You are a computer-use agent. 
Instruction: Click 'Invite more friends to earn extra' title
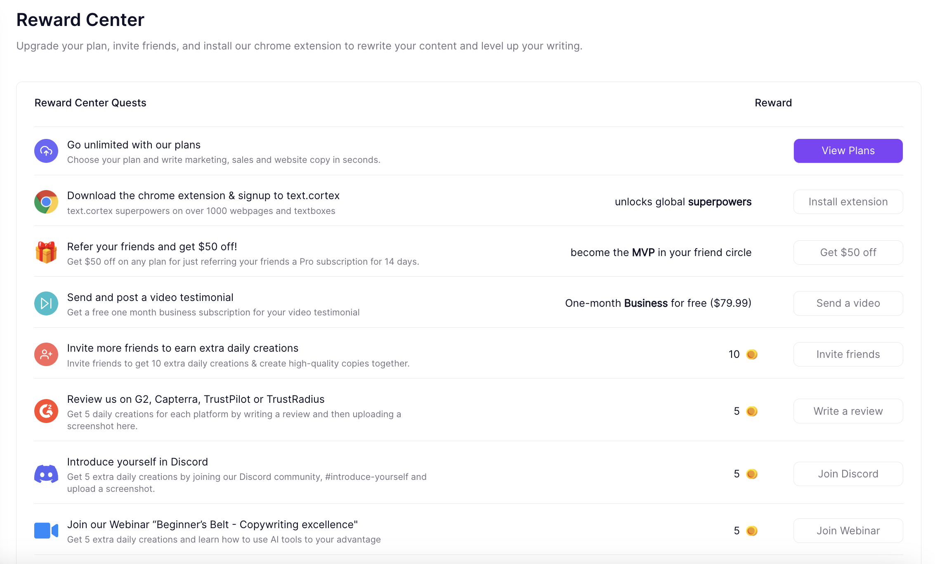pyautogui.click(x=183, y=348)
